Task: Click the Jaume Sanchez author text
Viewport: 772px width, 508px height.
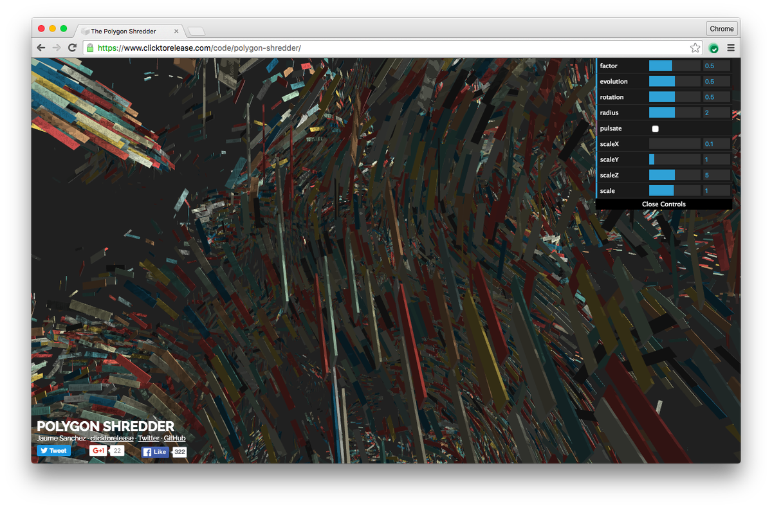Action: point(61,438)
